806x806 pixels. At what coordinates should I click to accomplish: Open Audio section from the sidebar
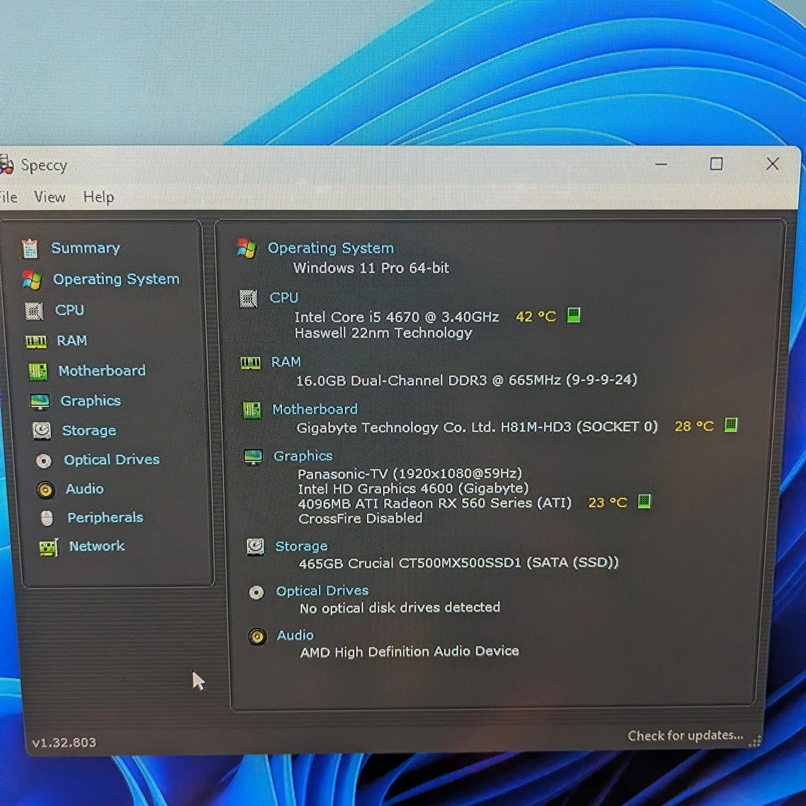(85, 489)
